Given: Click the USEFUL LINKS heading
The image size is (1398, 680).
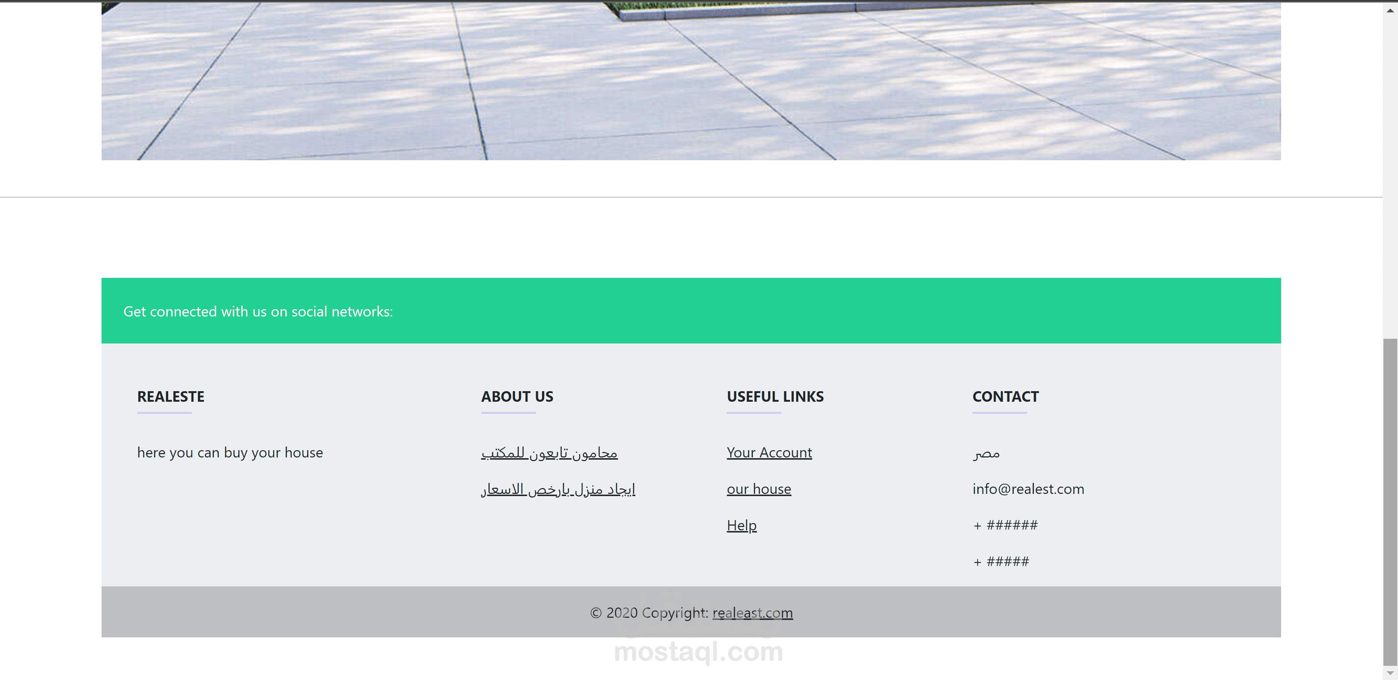Looking at the screenshot, I should (775, 397).
